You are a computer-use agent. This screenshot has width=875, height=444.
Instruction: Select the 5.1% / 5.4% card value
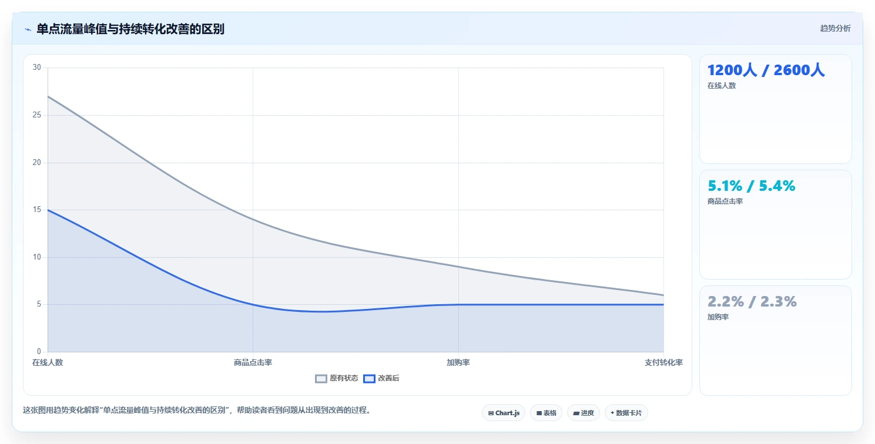click(x=751, y=186)
